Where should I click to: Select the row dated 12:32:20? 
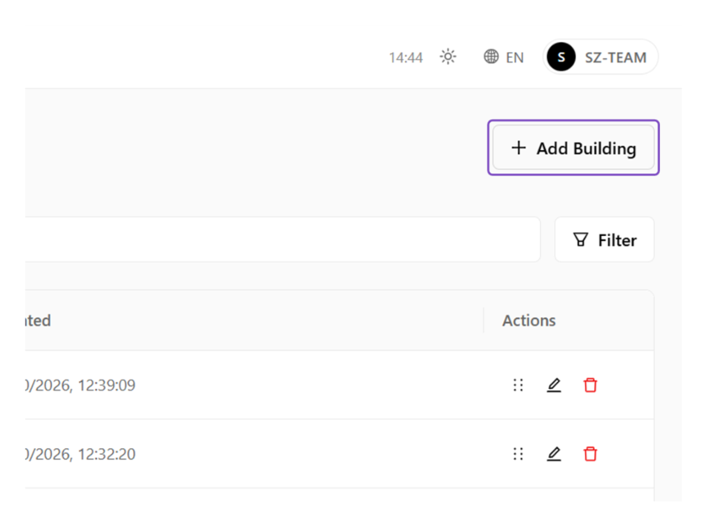point(339,454)
